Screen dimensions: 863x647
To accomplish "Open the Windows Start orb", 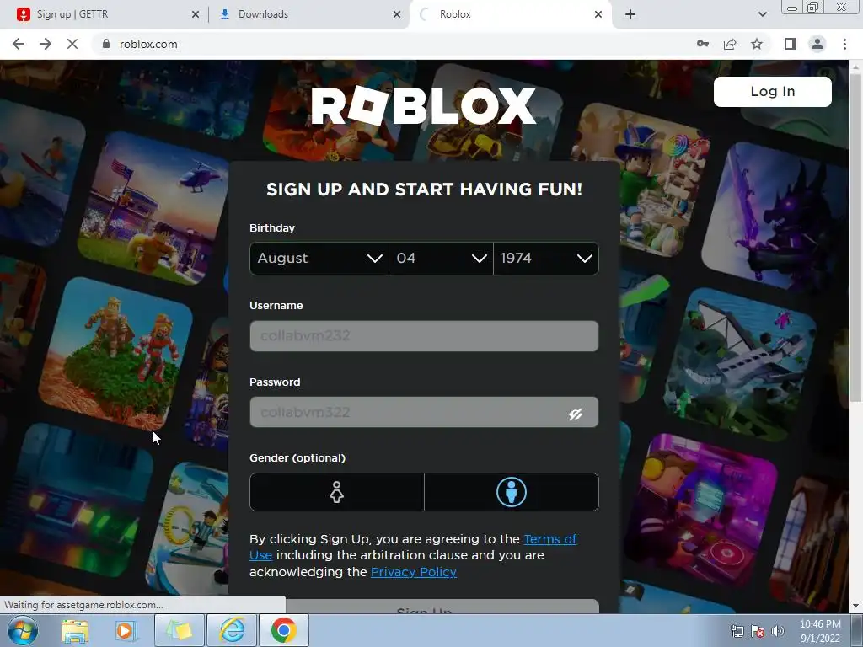I will pyautogui.click(x=23, y=630).
